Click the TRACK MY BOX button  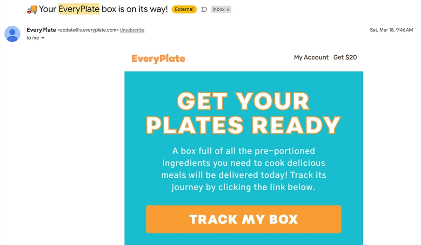pos(243,219)
